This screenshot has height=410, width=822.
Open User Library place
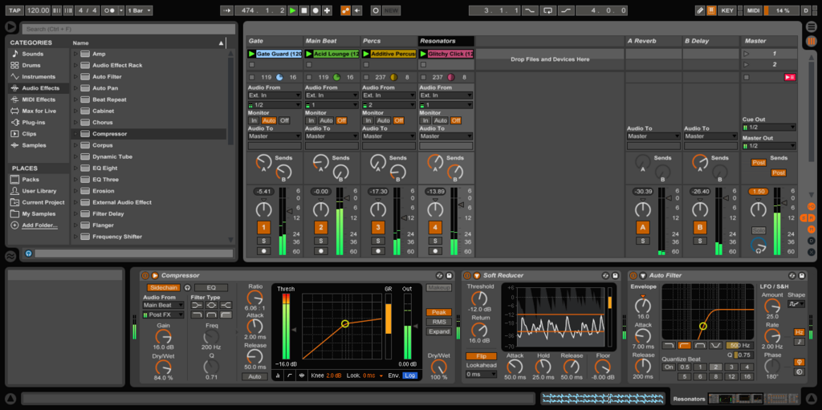coord(39,191)
